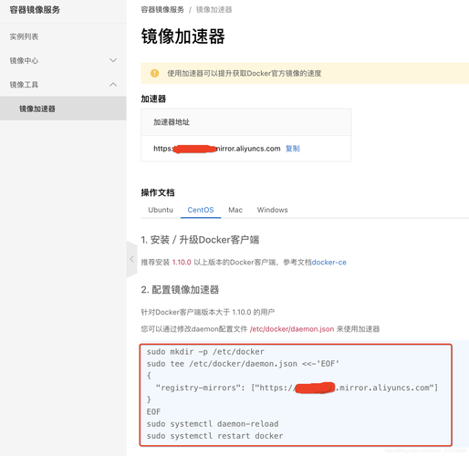
Task: Select the 镜像加速器 sidebar entry
Action: [x=63, y=109]
